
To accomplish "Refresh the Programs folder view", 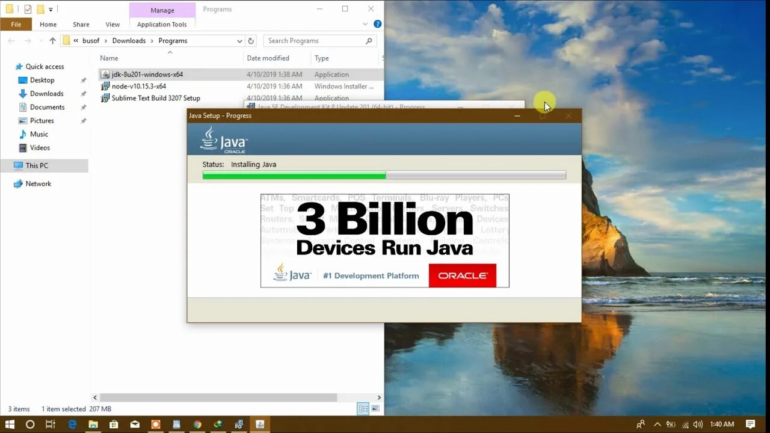I will pyautogui.click(x=251, y=41).
